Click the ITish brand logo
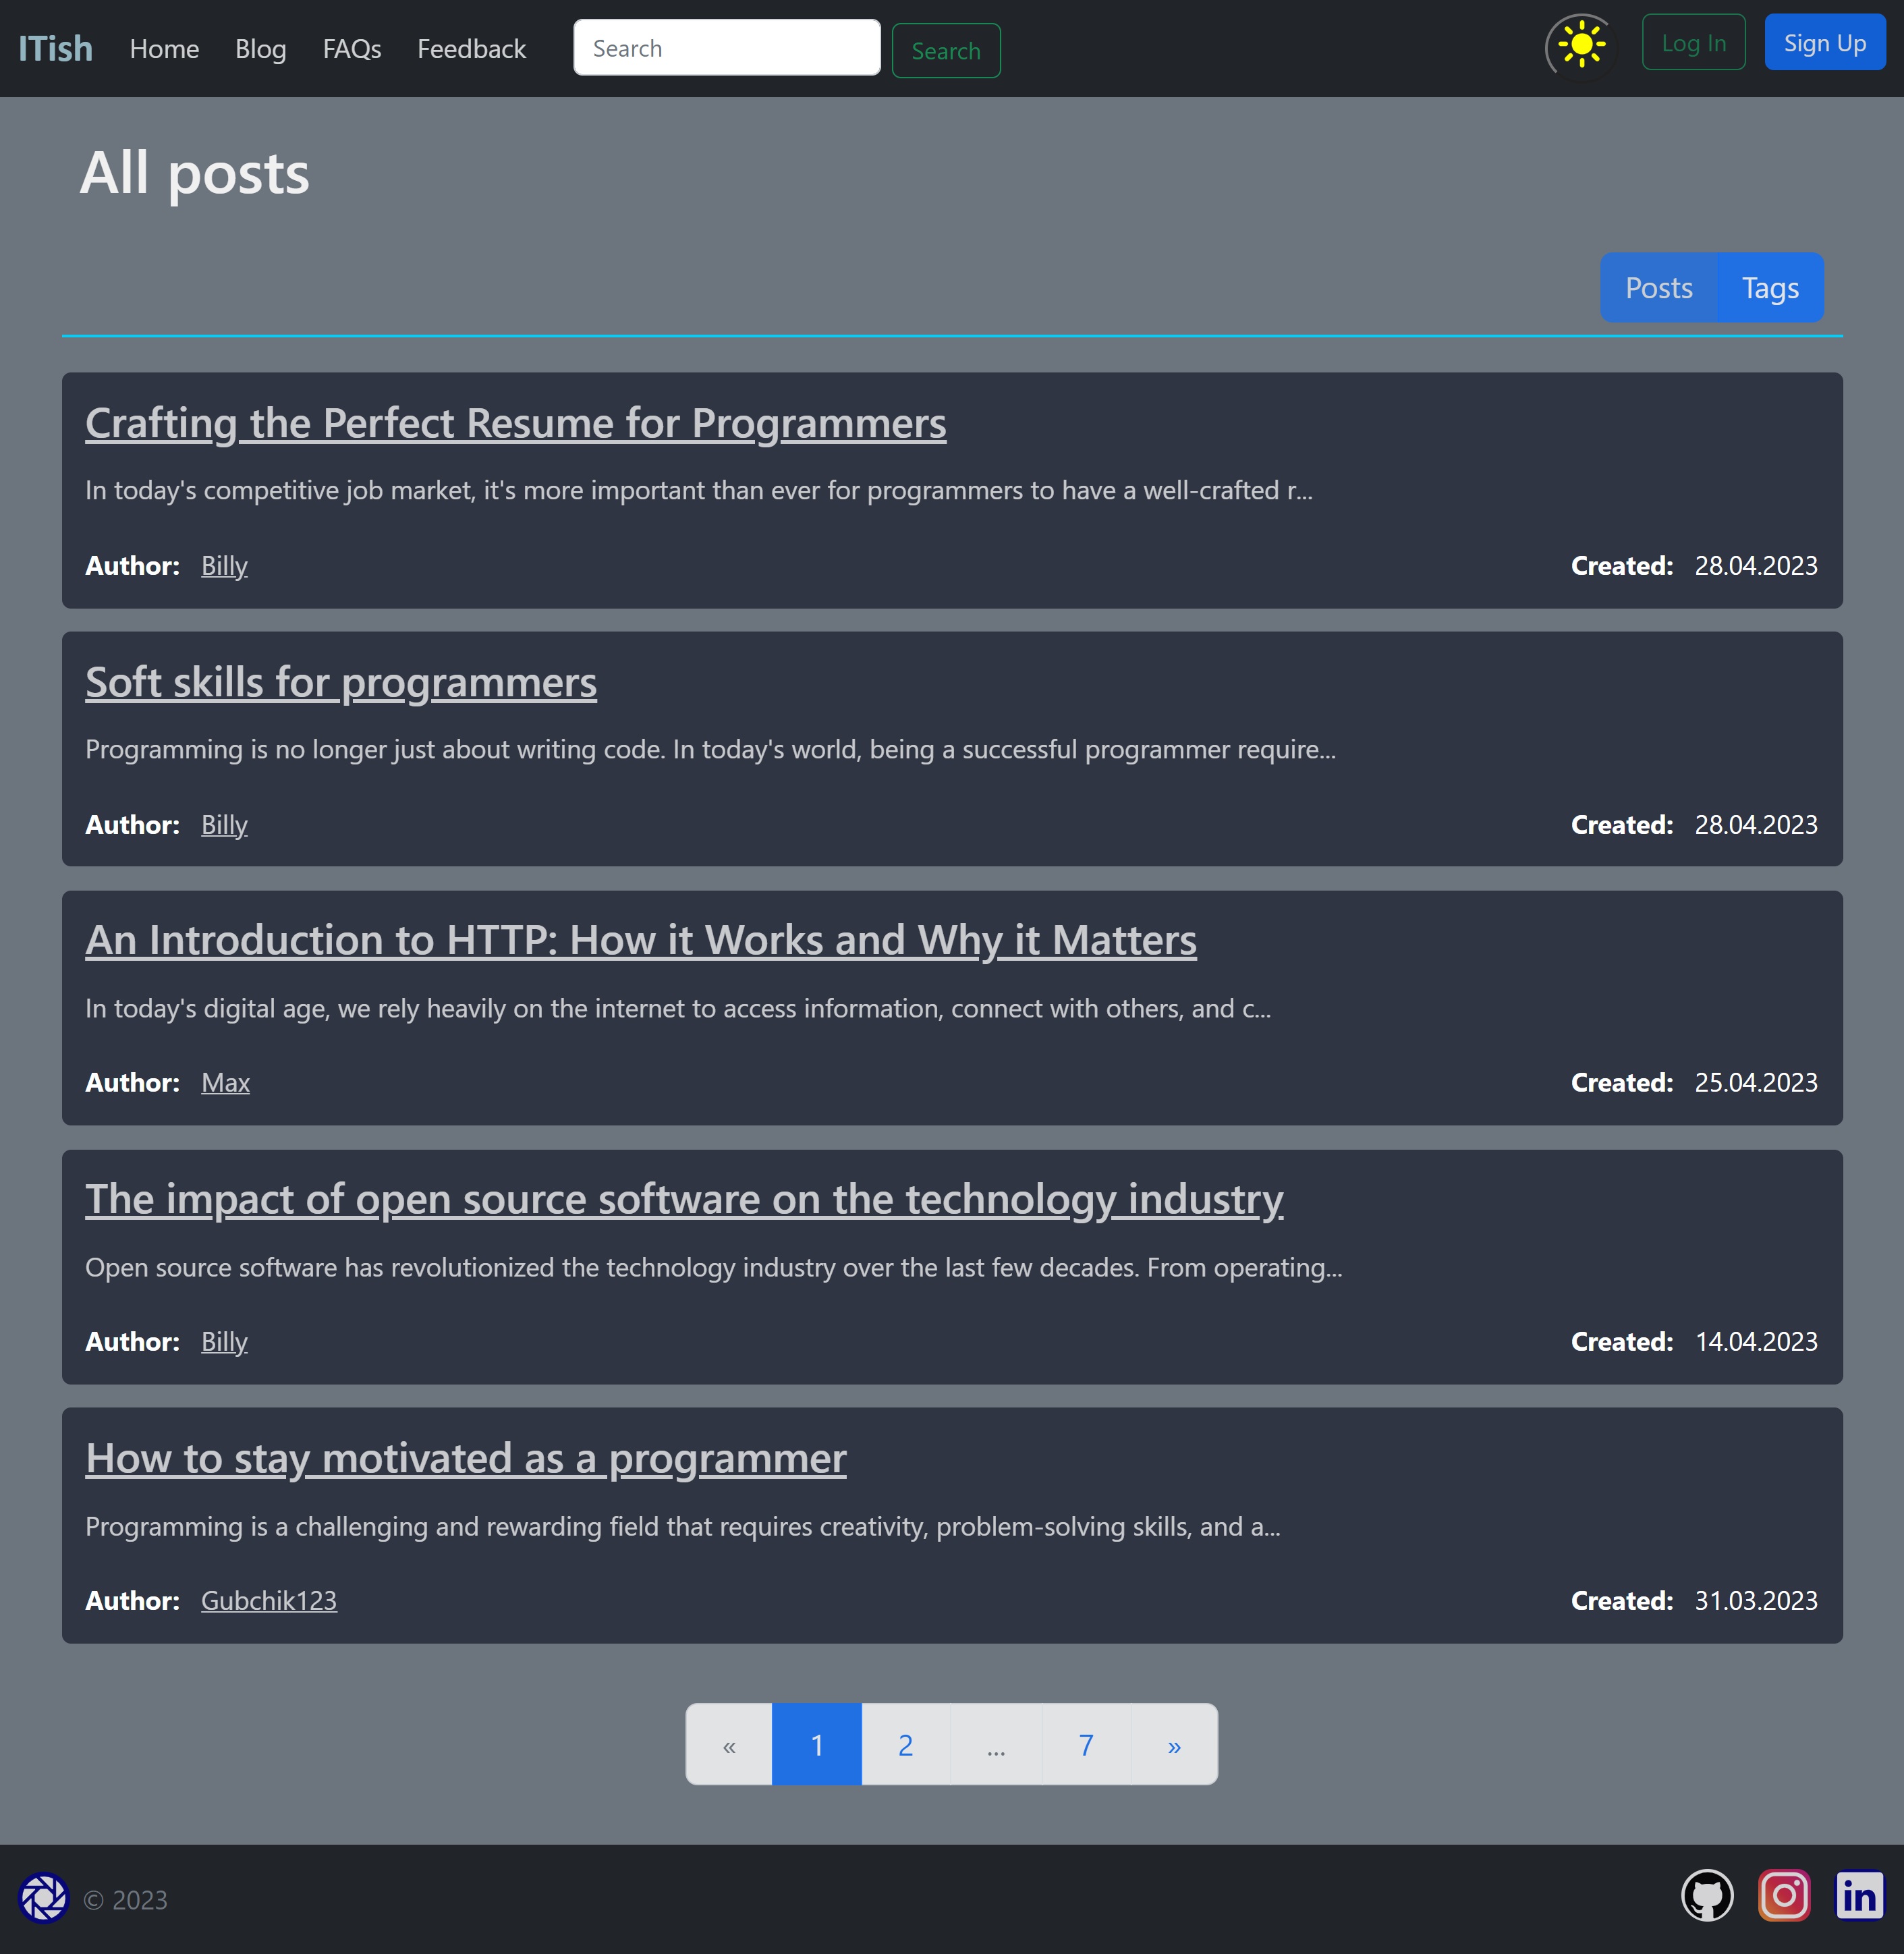 click(x=56, y=48)
